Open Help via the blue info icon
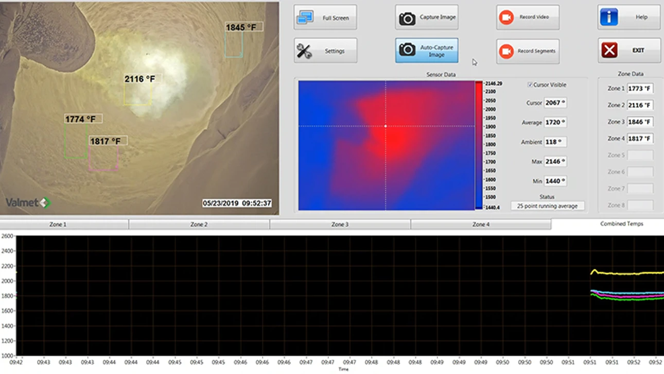Image resolution: width=664 pixels, height=374 pixels. point(609,17)
